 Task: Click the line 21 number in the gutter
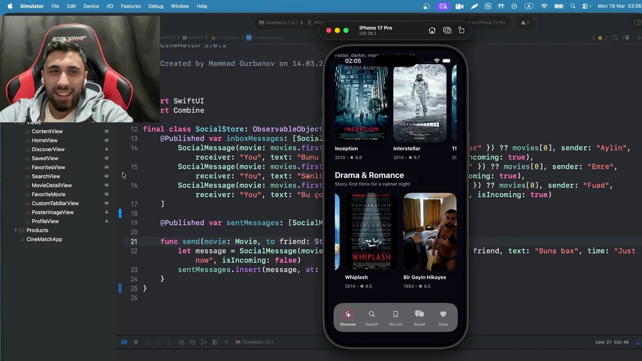pos(134,242)
